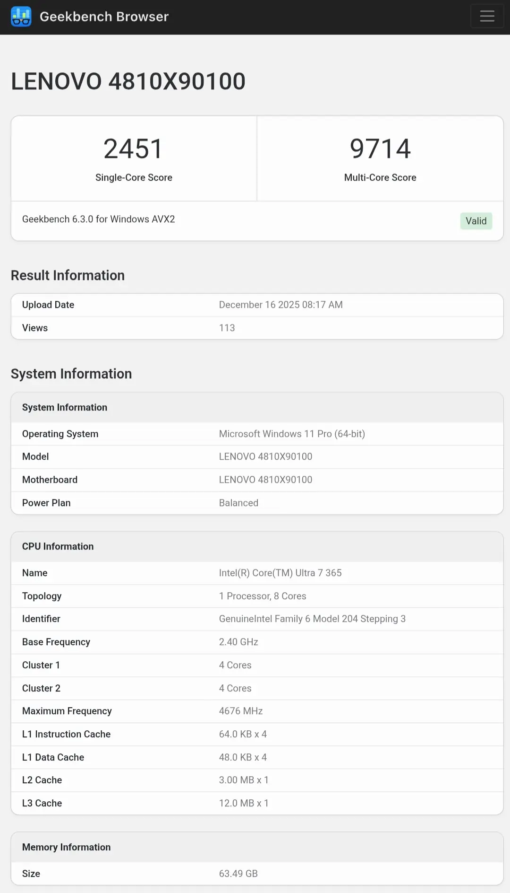Click the Views count value 113

227,328
